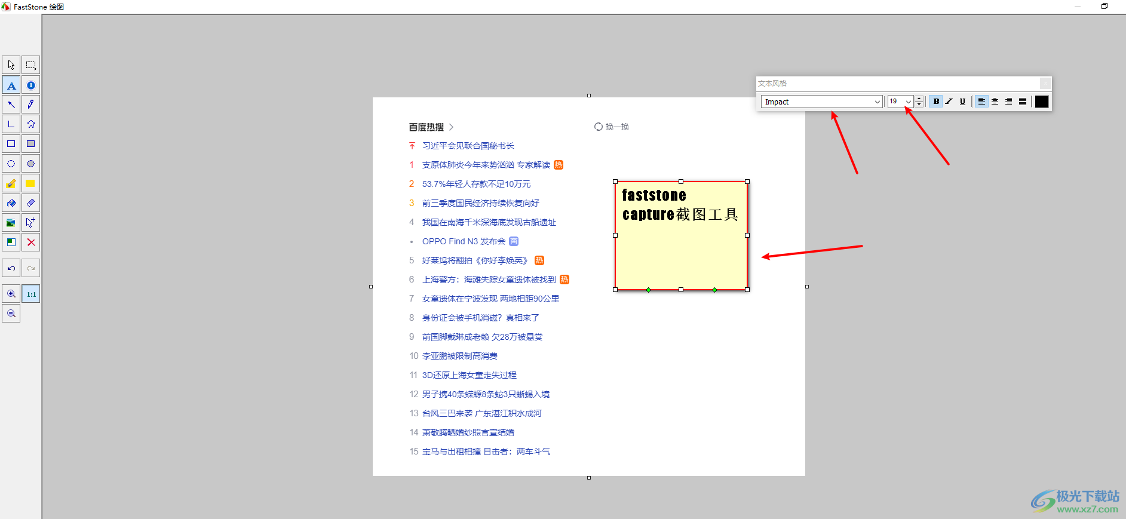The height and width of the screenshot is (519, 1126).
Task: Decrease font size with down stepper
Action: tap(919, 105)
